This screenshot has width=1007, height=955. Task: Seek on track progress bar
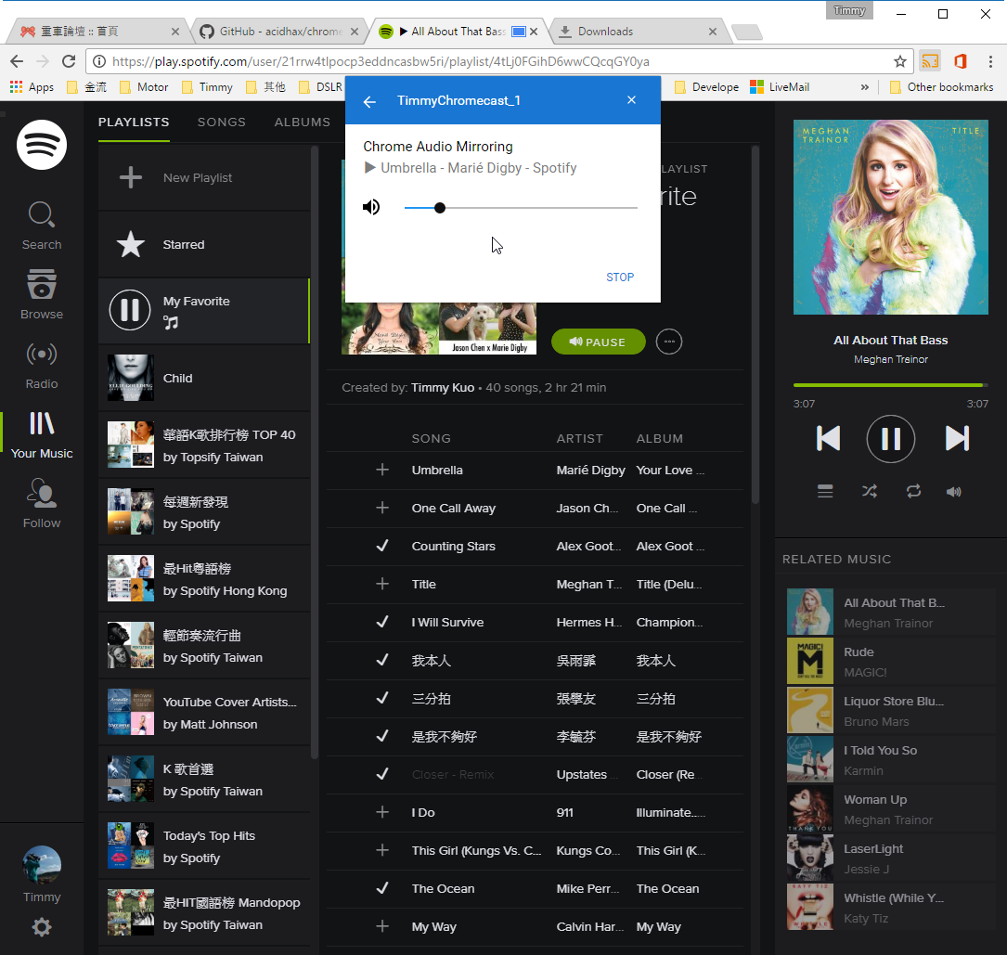tap(891, 385)
